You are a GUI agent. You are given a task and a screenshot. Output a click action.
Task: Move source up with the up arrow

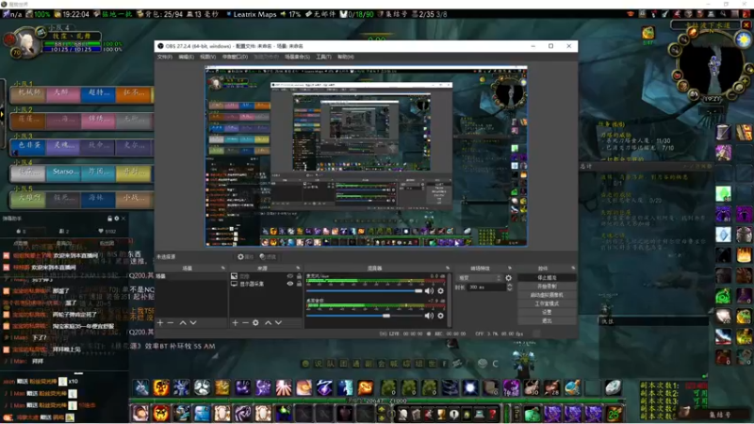[269, 322]
